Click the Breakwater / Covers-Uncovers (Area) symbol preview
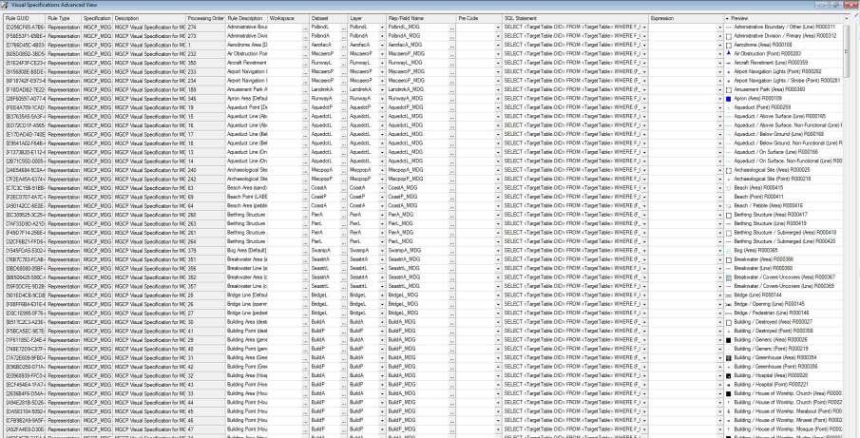Viewport: 860px width, 438px height. click(x=728, y=277)
